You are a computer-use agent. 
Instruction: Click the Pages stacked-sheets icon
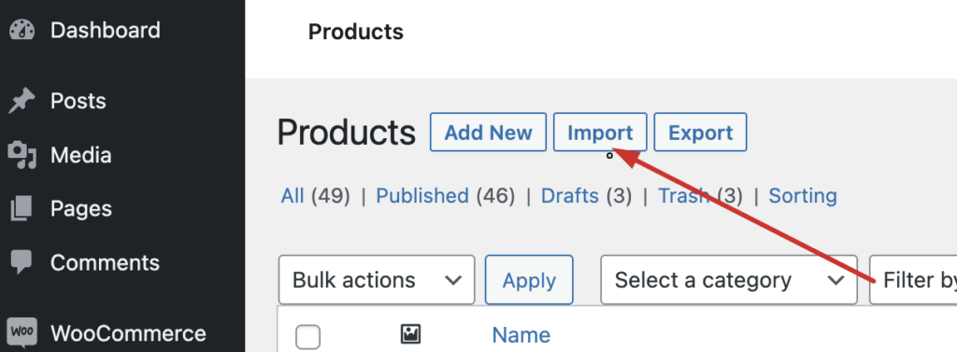(x=22, y=208)
